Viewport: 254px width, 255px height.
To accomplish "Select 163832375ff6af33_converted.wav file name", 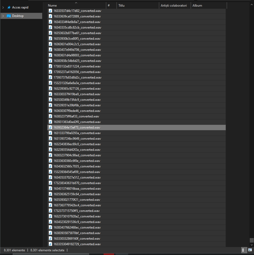I will 76,116.
